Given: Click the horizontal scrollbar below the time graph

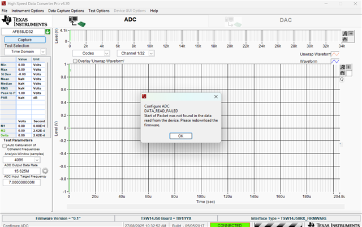Looking at the screenshot, I should [x=205, y=207].
